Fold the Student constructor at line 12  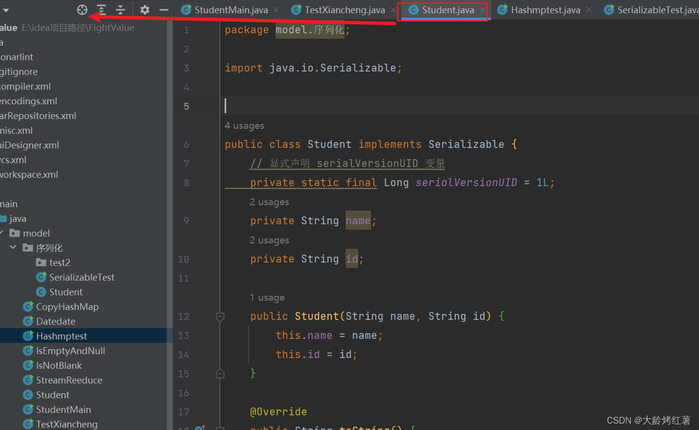(220, 317)
